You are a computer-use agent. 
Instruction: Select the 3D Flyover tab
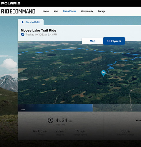(114, 41)
